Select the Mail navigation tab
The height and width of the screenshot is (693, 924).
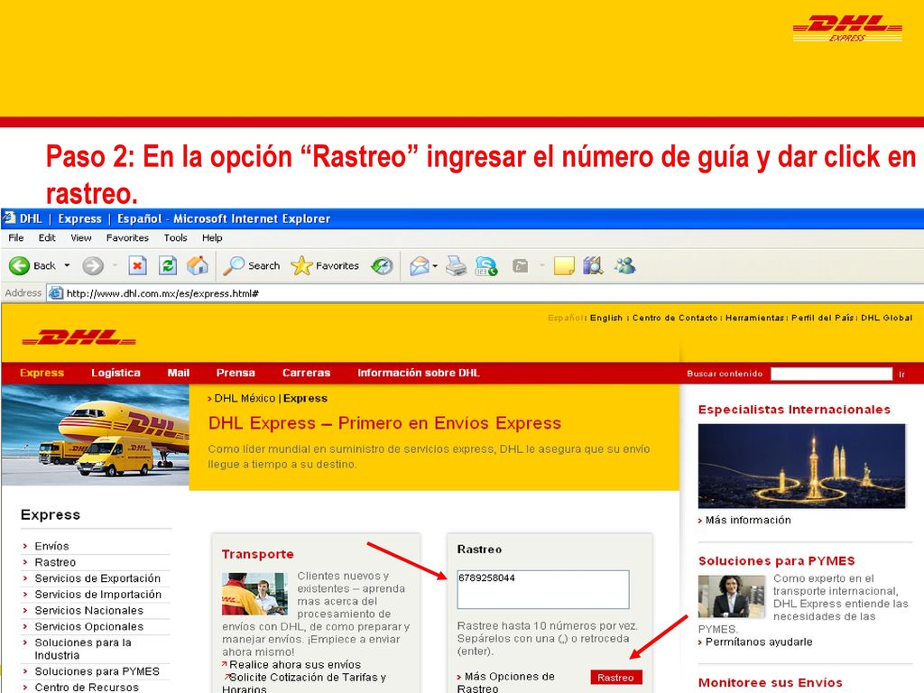point(178,373)
